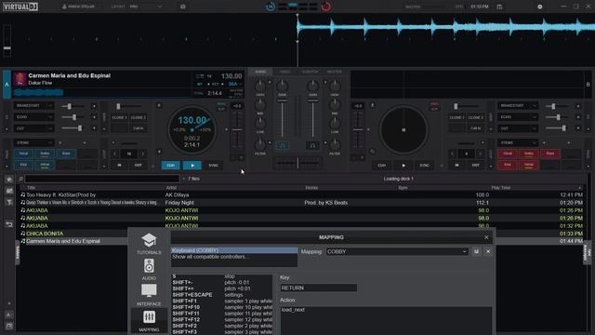Click the CLONE 2 button on deck B

475,117
